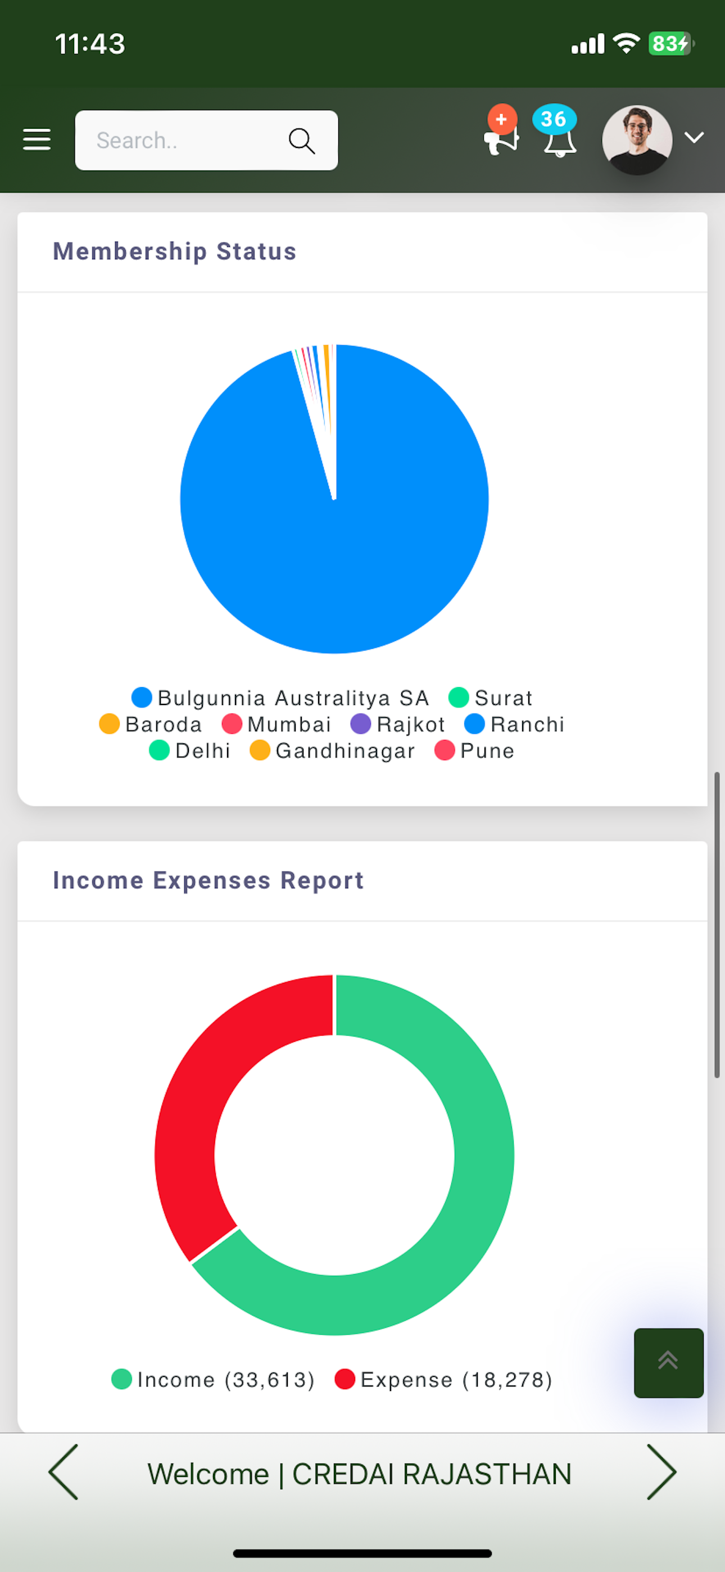This screenshot has height=1572, width=725.
Task: Click the Income Expenses Report heading
Action: tap(208, 880)
